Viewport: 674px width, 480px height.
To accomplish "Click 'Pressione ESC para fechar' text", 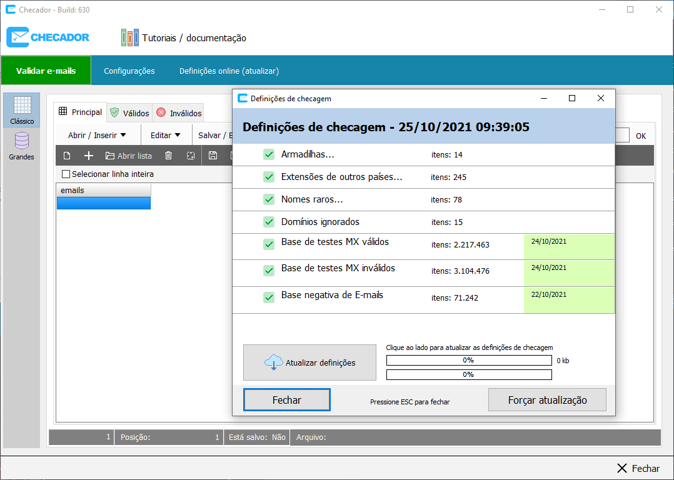I will pos(410,402).
